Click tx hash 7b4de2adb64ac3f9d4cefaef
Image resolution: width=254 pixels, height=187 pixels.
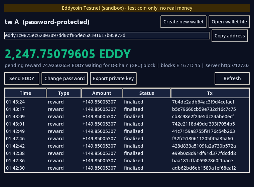pos(203,102)
